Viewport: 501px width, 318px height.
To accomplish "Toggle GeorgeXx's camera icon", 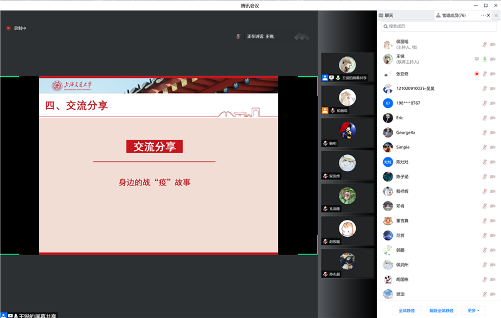I will pos(492,132).
